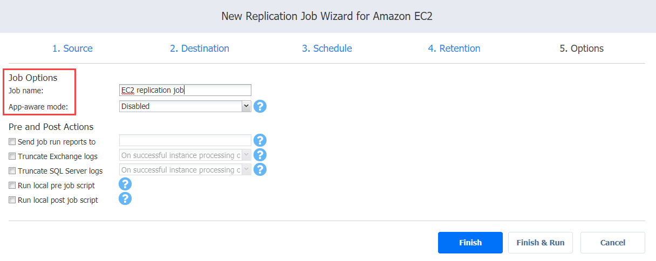Click the Finish button
The width and height of the screenshot is (656, 261).
coord(470,243)
